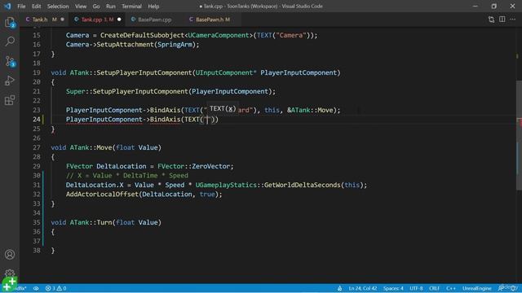Close the unsaved Tank.cpp tab via its dot
This screenshot has height=293, width=522.
pos(119,20)
